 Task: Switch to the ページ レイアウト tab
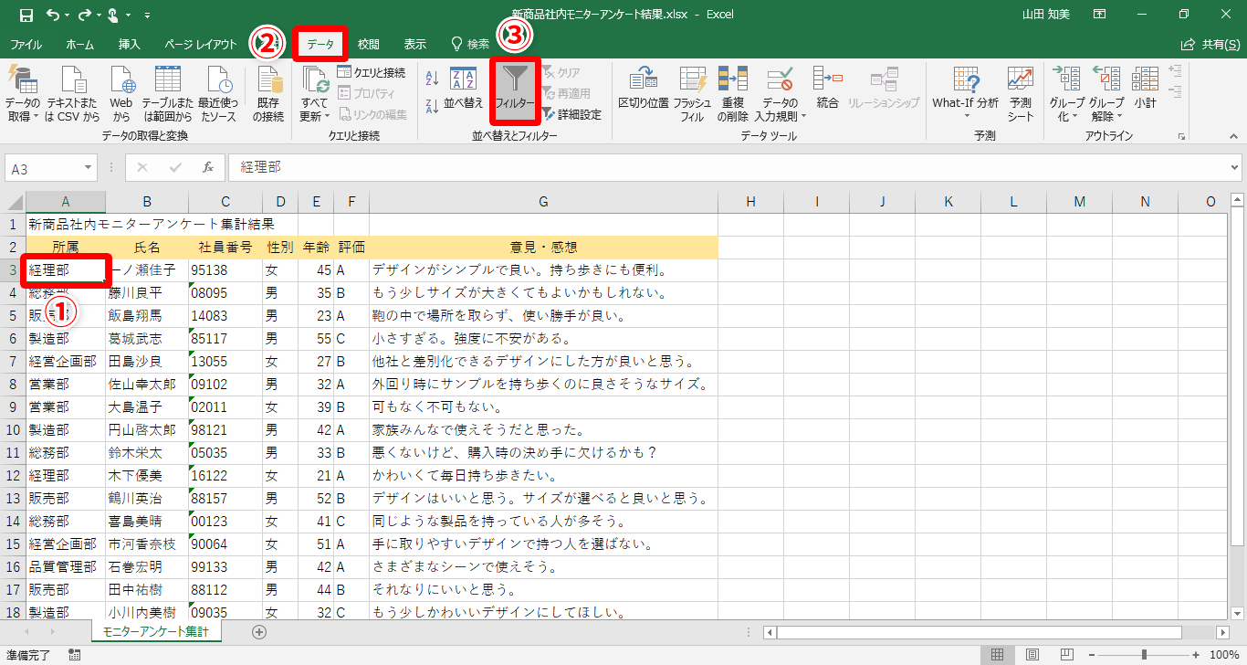point(201,44)
